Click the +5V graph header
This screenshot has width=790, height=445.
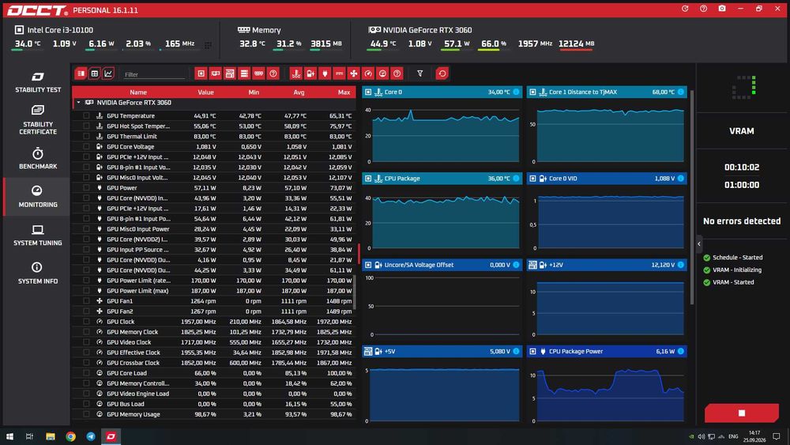coord(442,351)
